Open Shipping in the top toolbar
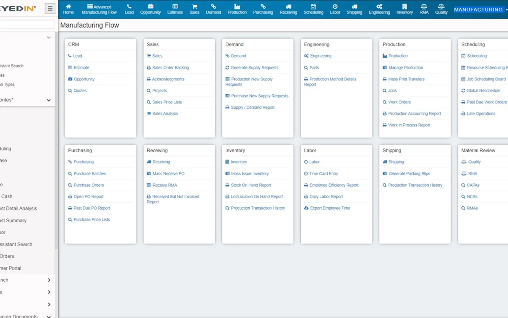The height and width of the screenshot is (318, 508). [354, 9]
